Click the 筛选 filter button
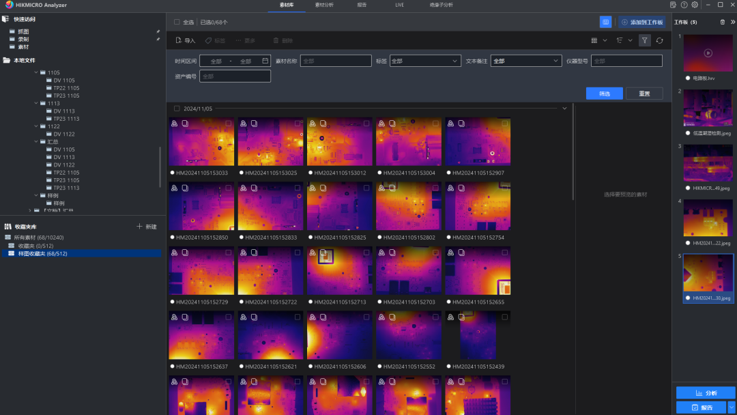 [604, 94]
